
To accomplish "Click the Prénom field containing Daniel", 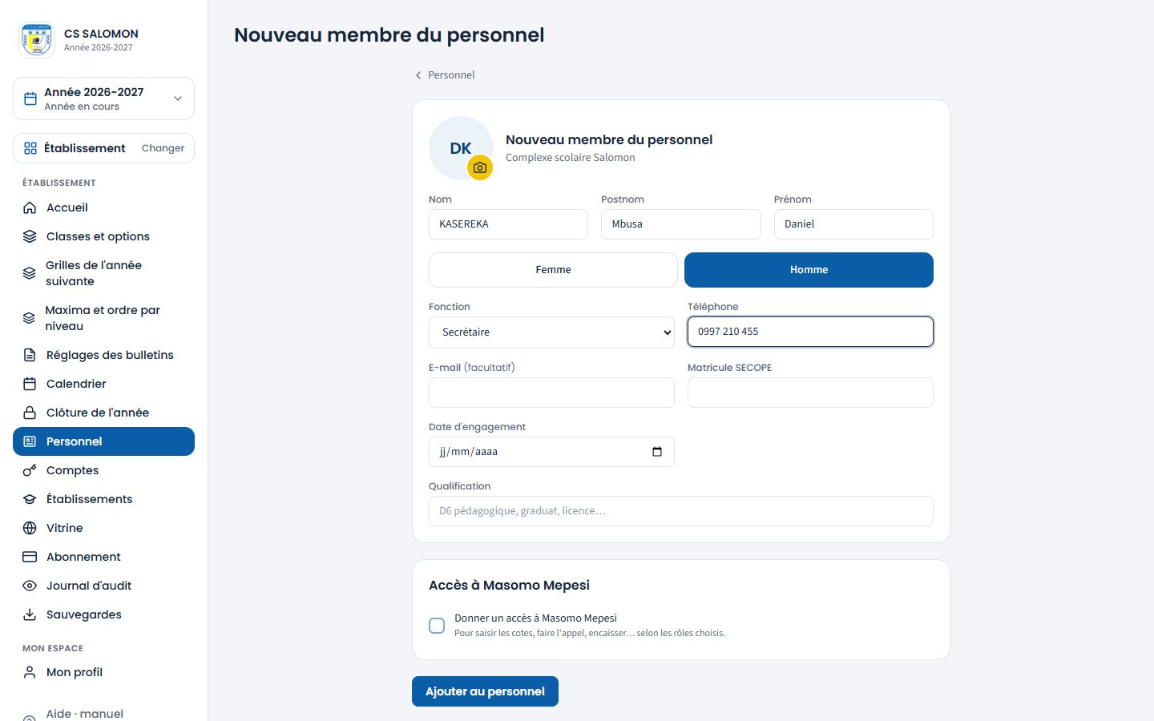I will [x=853, y=224].
